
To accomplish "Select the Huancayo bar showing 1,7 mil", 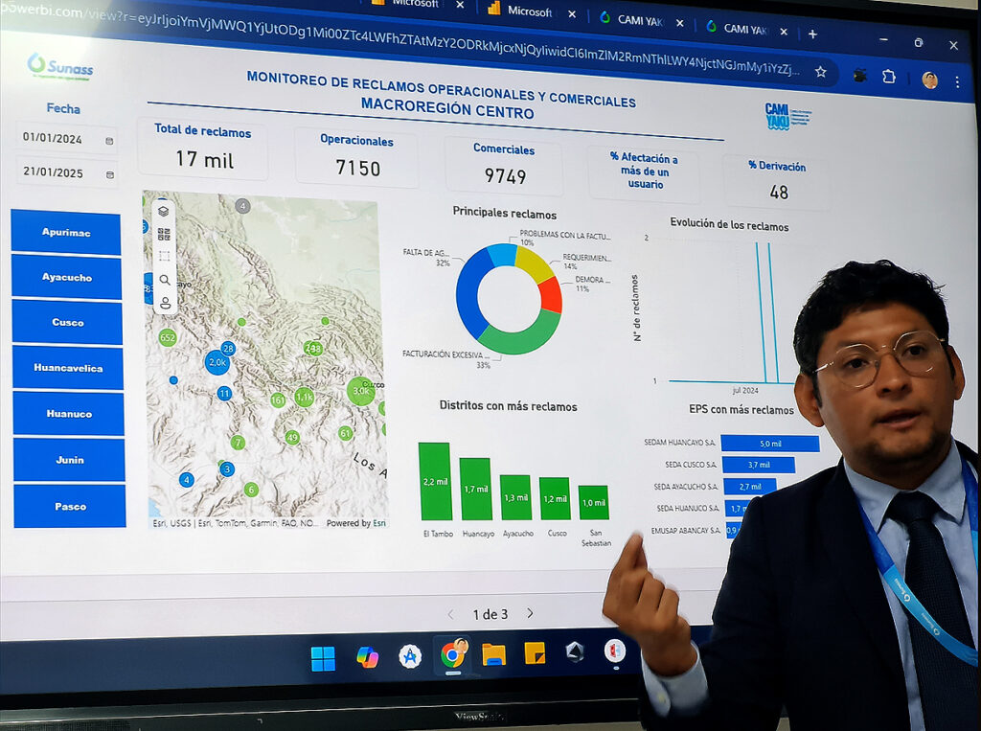I will click(x=475, y=489).
